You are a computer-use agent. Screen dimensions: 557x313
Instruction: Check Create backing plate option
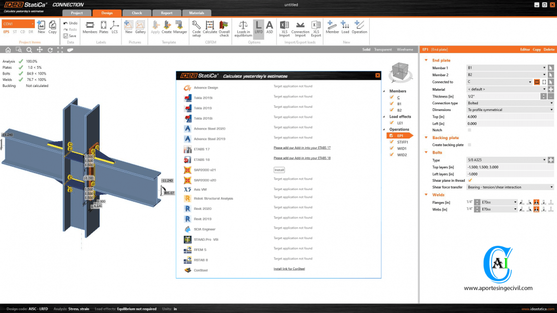[468, 145]
